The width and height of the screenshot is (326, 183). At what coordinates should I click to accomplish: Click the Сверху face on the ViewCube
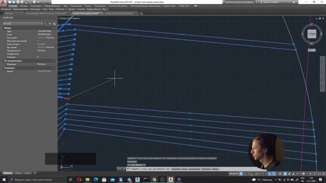point(312,34)
